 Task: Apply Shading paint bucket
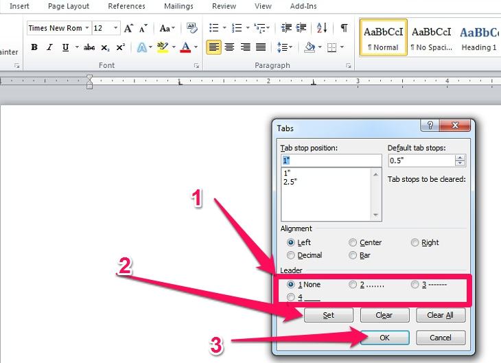310,47
